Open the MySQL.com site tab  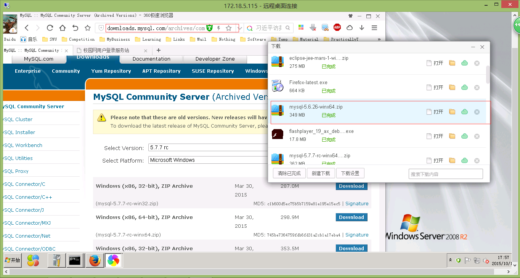click(39, 59)
